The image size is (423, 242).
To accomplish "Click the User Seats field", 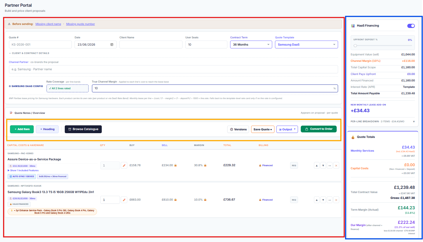I will point(206,44).
